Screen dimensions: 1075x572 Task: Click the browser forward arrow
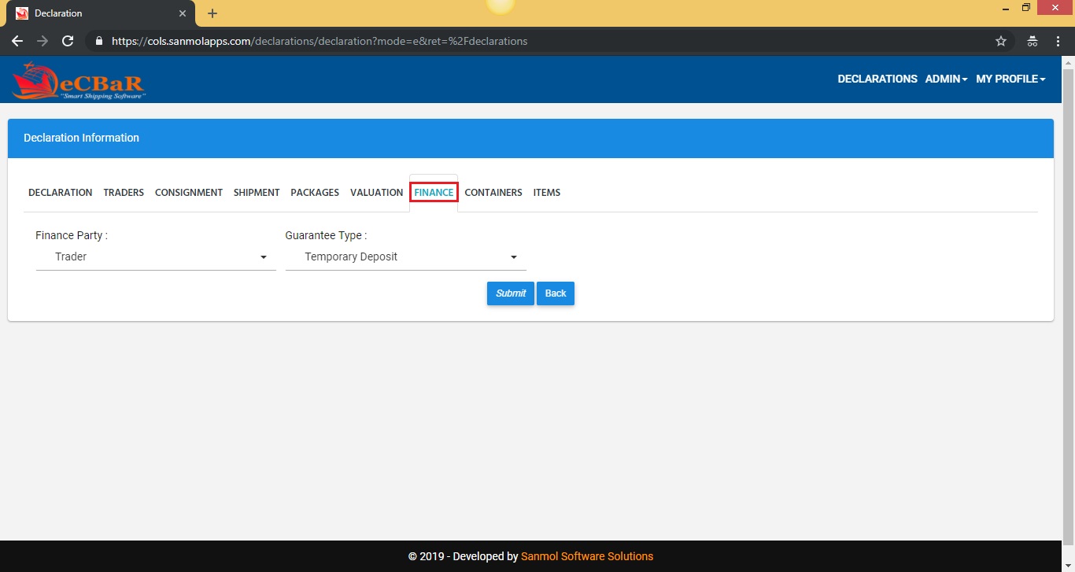(x=42, y=41)
